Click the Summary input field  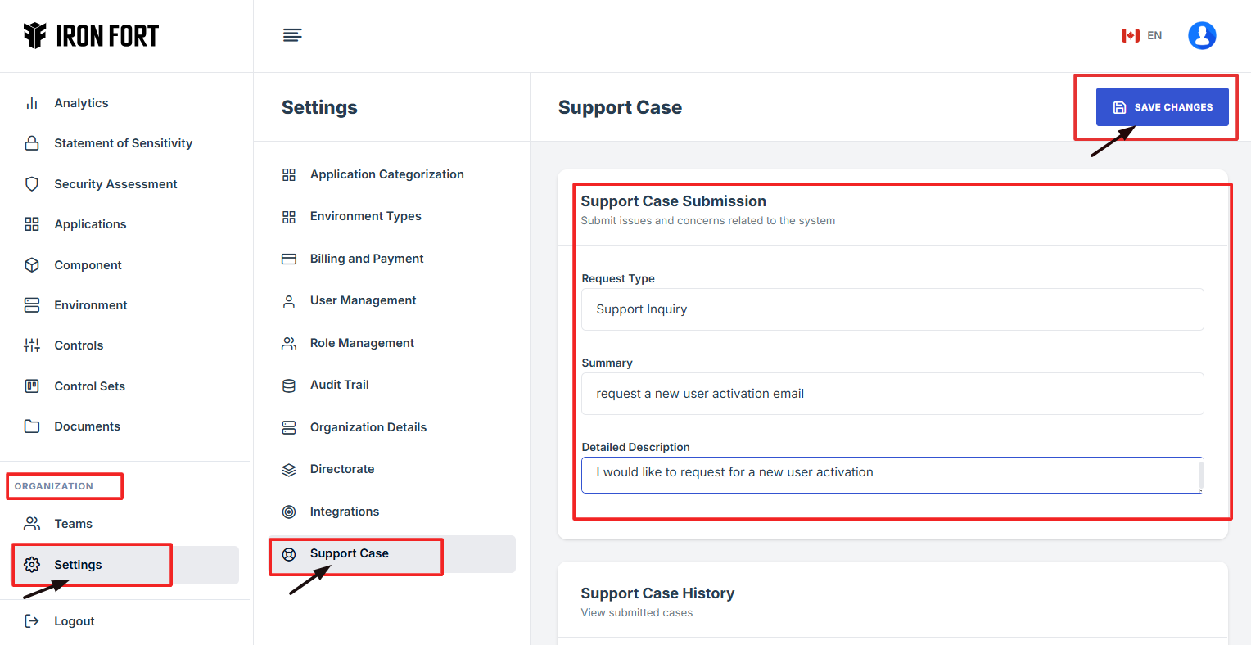[892, 394]
